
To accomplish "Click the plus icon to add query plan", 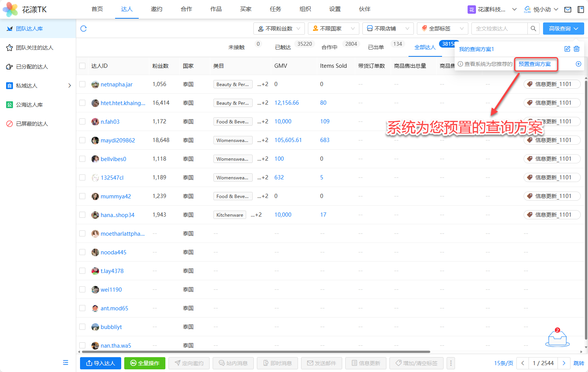I will [578, 64].
